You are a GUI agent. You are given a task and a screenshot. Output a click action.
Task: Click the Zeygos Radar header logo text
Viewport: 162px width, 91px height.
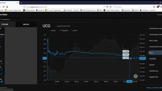(4, 15)
